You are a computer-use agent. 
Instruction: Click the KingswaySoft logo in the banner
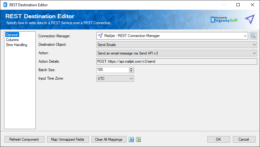224,19
